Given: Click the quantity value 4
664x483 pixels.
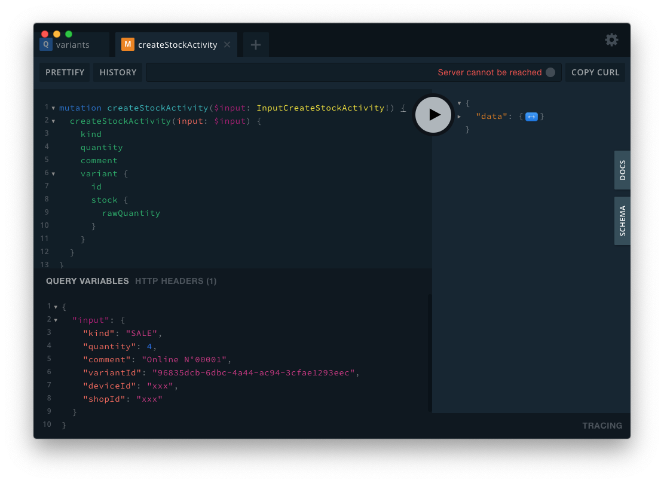Looking at the screenshot, I should pyautogui.click(x=149, y=346).
